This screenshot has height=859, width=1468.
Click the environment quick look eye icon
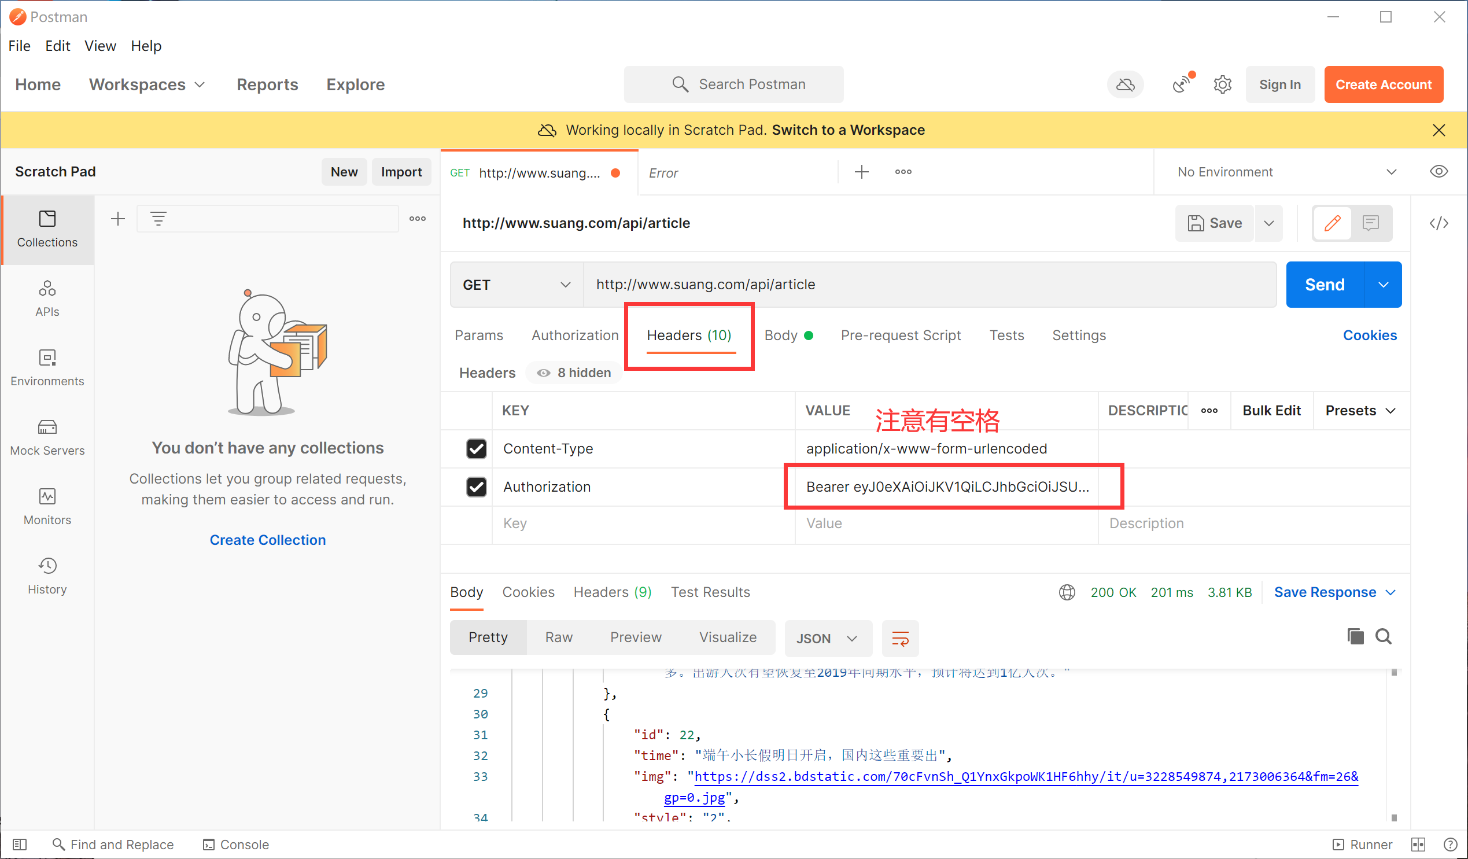[x=1439, y=172]
